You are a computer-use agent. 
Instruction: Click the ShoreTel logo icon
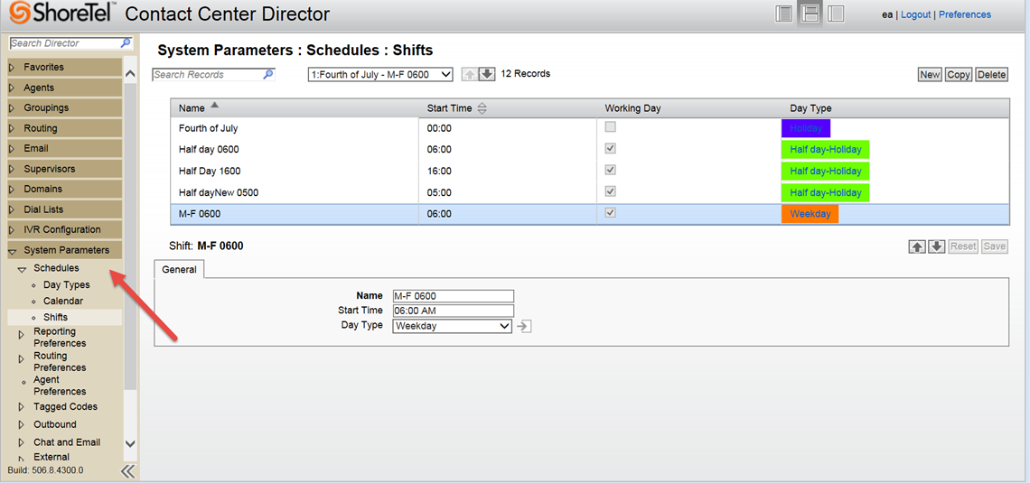[x=18, y=13]
